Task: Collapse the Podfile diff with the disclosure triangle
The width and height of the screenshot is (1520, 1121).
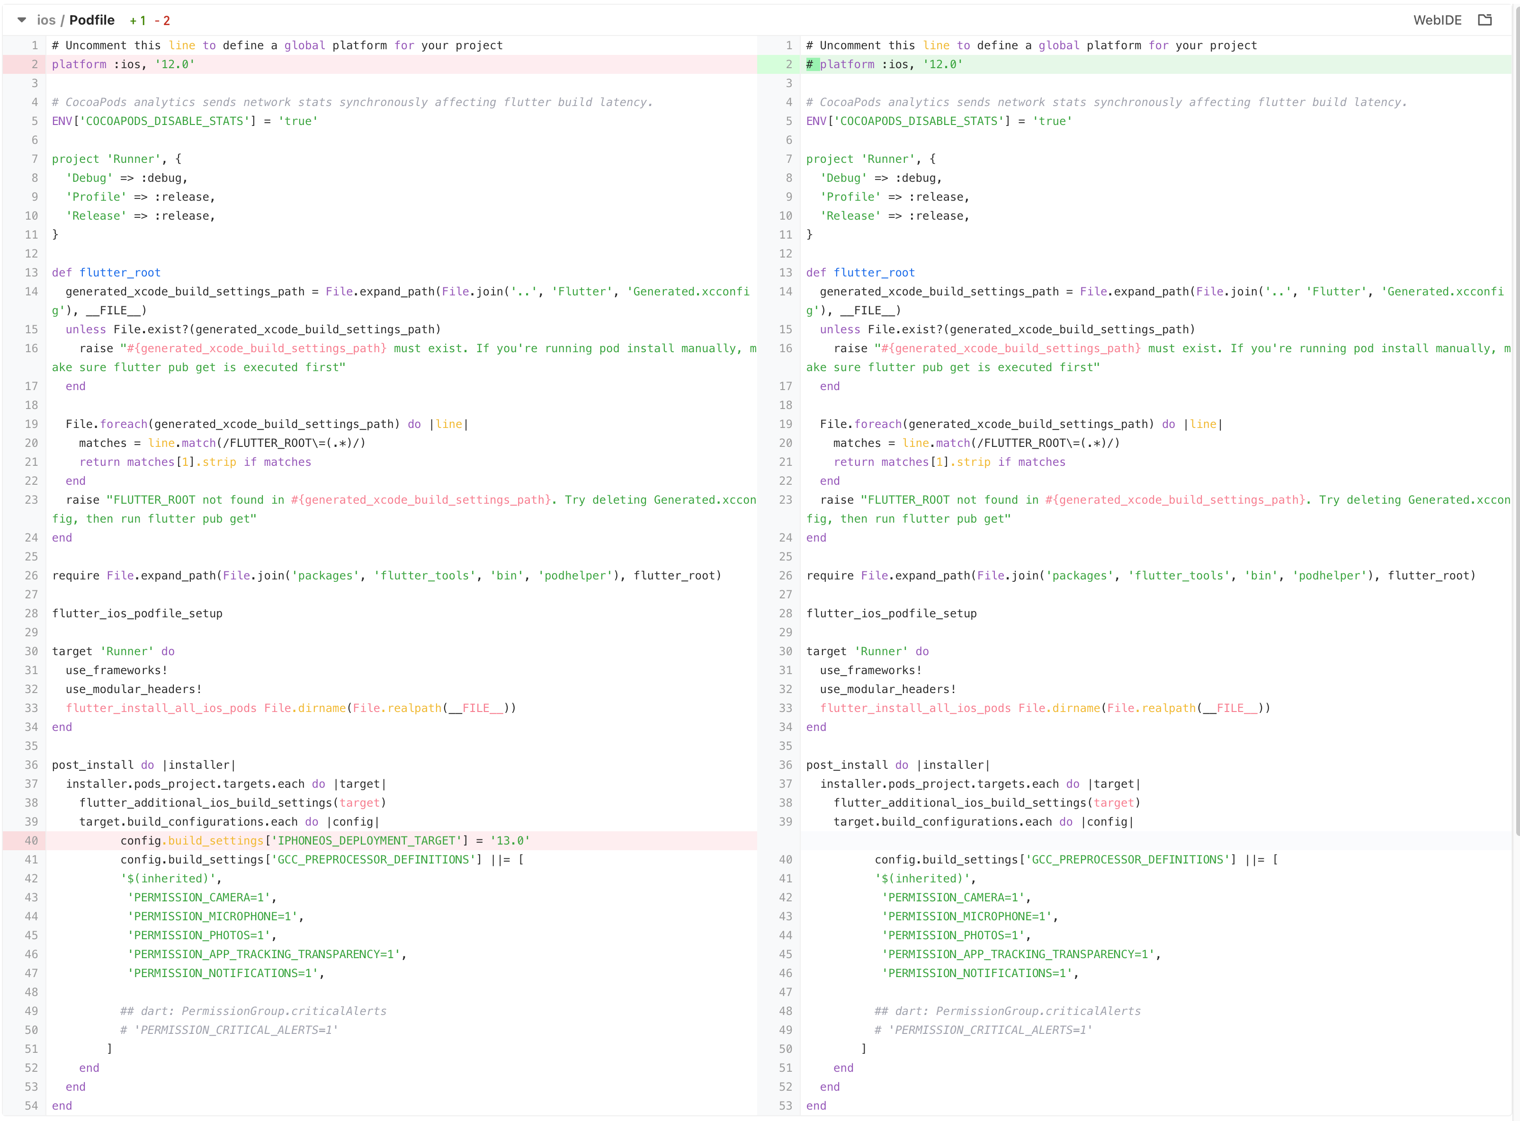Action: click(x=21, y=20)
